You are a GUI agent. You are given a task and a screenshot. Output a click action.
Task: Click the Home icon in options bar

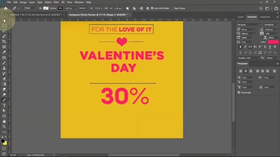[x=6, y=8]
